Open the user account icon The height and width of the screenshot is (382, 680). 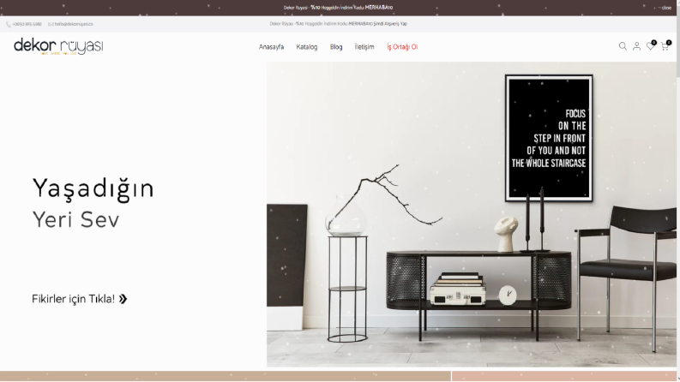click(x=636, y=46)
